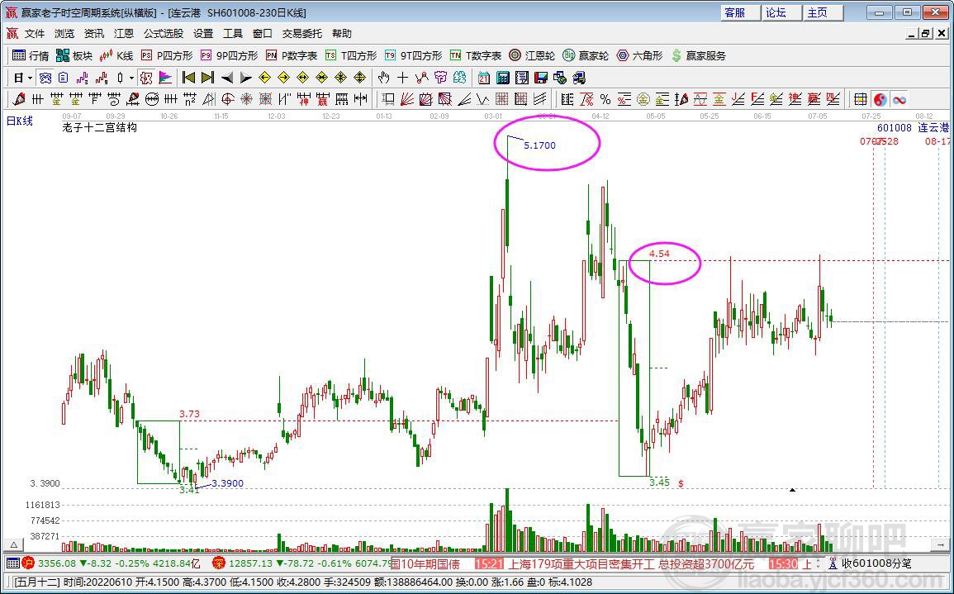The image size is (954, 594).
Task: Toggle the blue infinity loop icon
Action: (x=899, y=98)
